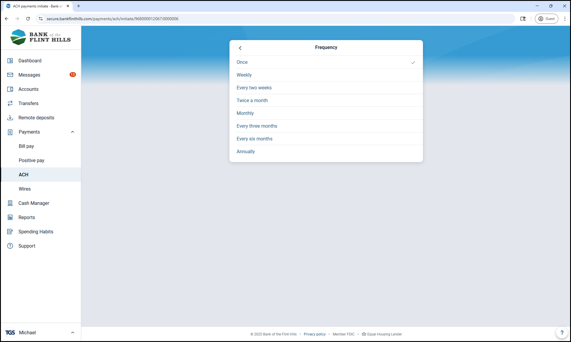Open the Wires submenu item
This screenshot has width=571, height=342.
point(25,189)
